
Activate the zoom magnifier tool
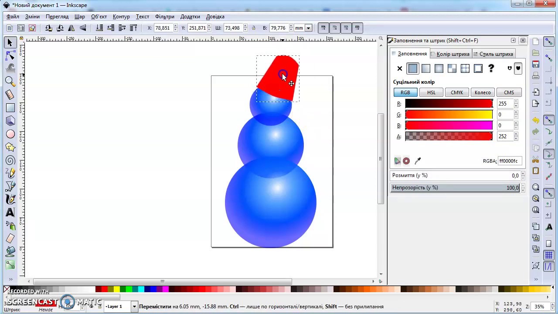pyautogui.click(x=10, y=82)
